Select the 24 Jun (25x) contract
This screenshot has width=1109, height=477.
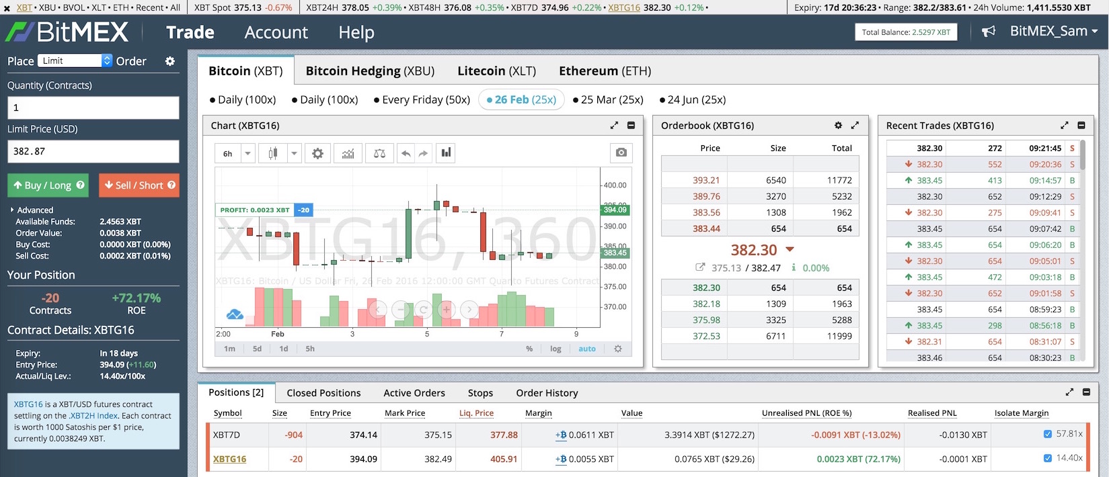693,99
